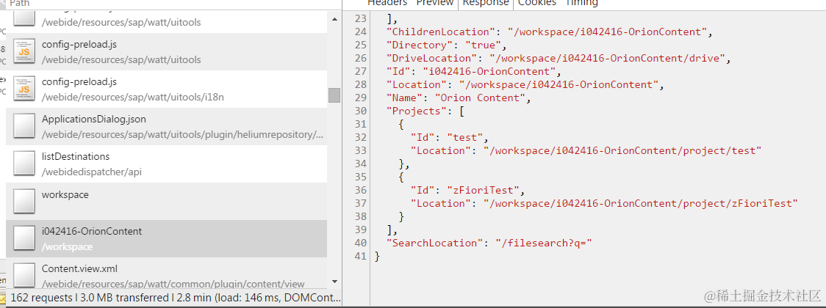
Task: Select the i042416-OrionContent request
Action: pyautogui.click(x=167, y=238)
